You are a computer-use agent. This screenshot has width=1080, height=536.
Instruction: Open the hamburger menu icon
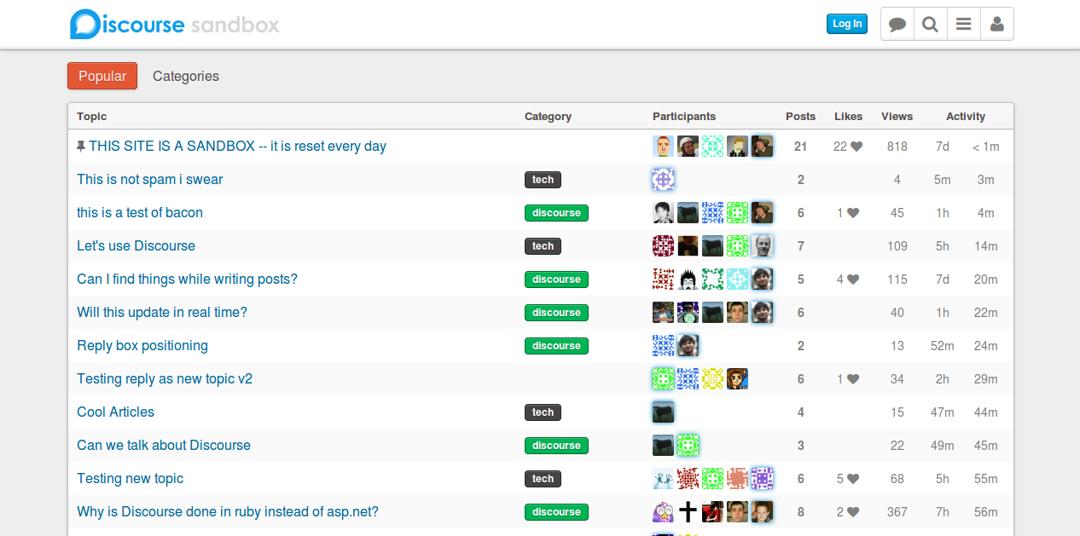(x=963, y=23)
